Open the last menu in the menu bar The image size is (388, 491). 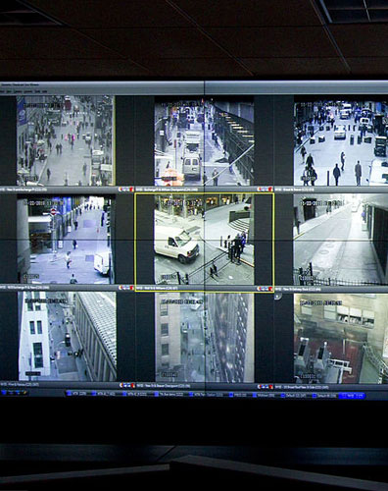[x=45, y=92]
